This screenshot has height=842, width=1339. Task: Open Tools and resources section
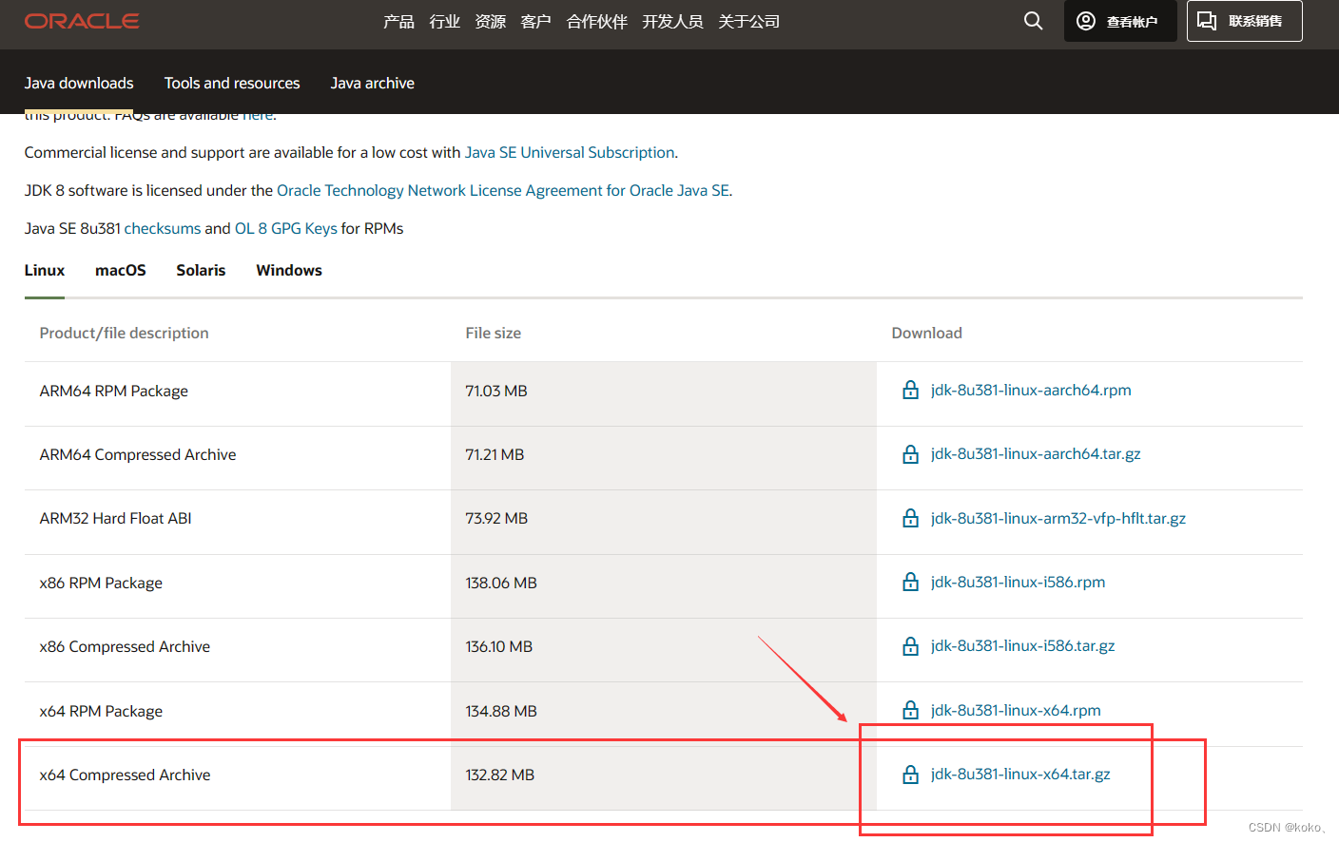pos(232,83)
